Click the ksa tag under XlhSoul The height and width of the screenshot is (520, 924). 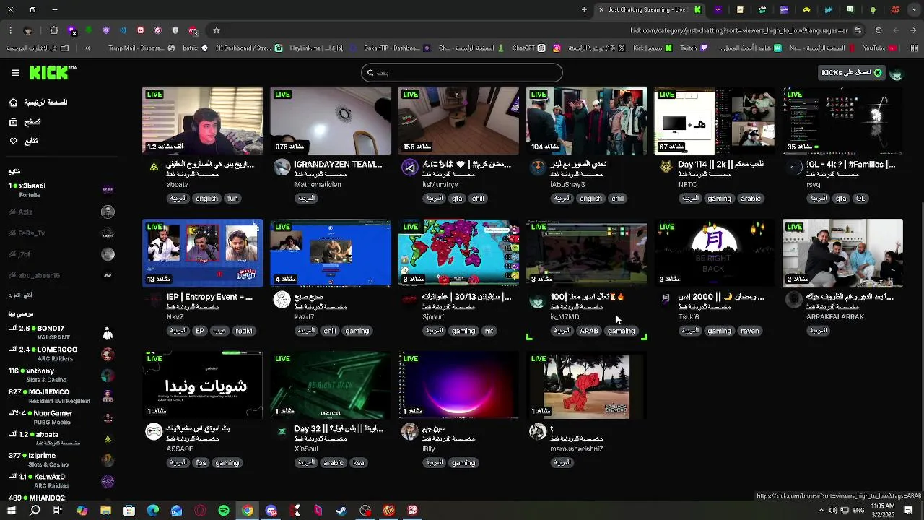(358, 463)
